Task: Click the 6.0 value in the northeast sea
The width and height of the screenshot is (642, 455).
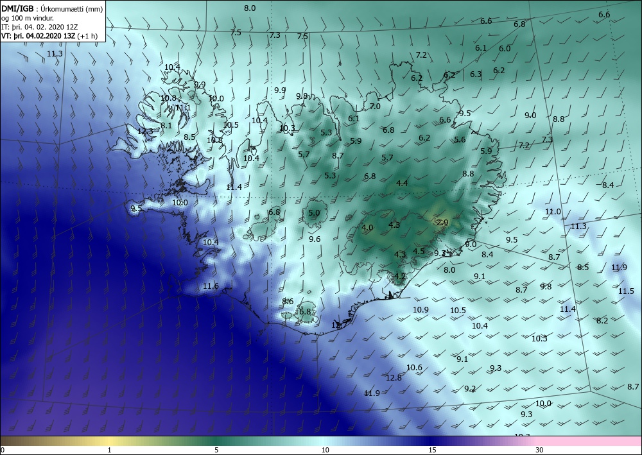Action: 505,48
